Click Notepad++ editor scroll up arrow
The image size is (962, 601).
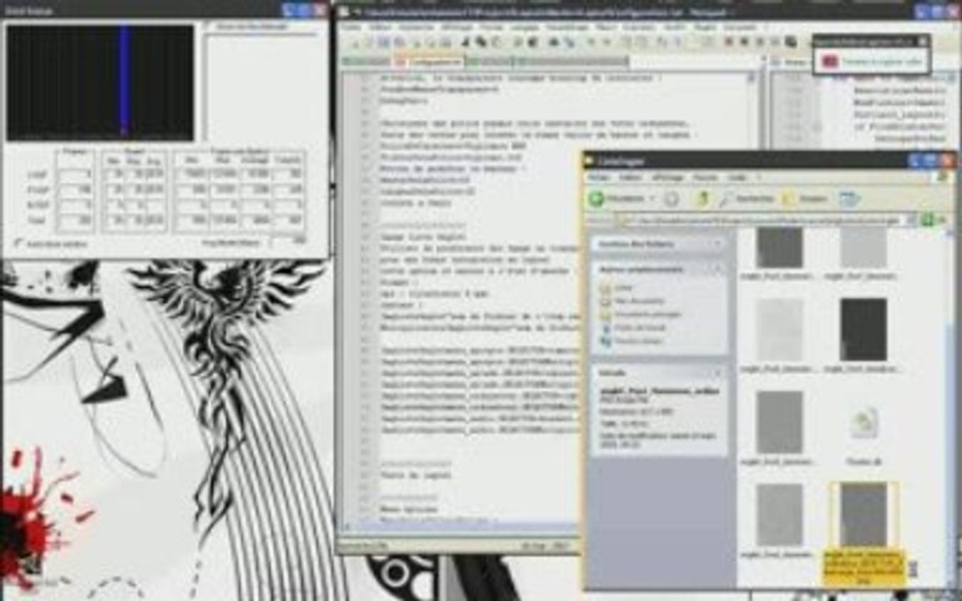click(x=752, y=78)
